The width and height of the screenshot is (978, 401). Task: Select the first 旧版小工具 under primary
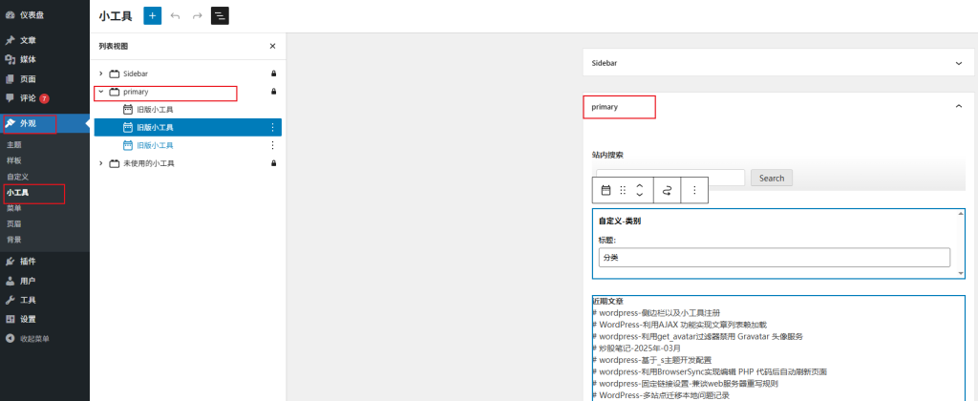[154, 110]
